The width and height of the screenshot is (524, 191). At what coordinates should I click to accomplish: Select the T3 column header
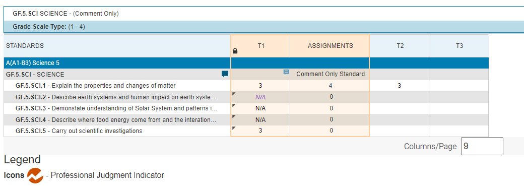pos(459,46)
